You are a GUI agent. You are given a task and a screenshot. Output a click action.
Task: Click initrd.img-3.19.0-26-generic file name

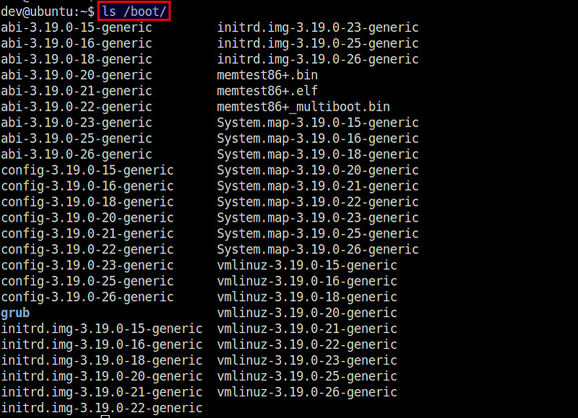click(x=318, y=59)
